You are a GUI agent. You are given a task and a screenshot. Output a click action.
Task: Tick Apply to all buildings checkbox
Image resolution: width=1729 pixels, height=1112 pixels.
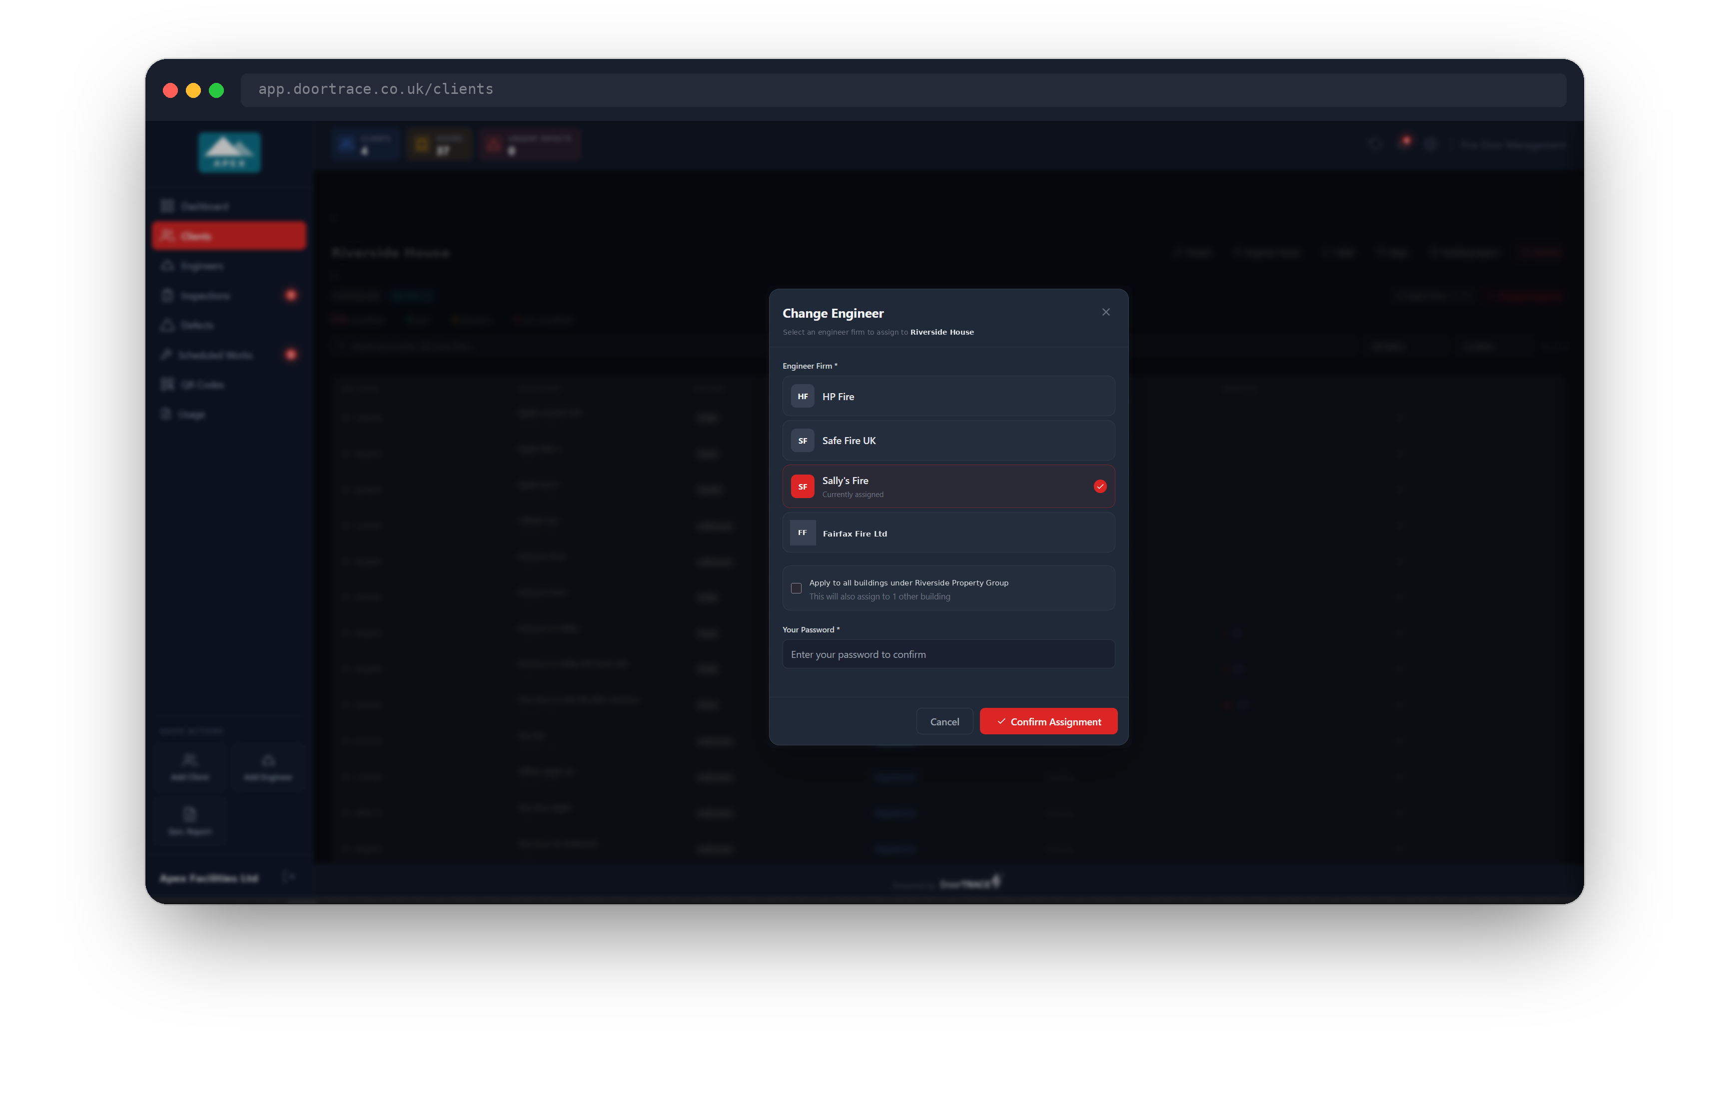coord(795,588)
